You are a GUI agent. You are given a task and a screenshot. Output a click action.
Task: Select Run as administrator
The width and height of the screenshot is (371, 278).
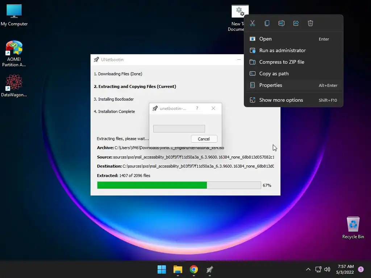[293, 50]
